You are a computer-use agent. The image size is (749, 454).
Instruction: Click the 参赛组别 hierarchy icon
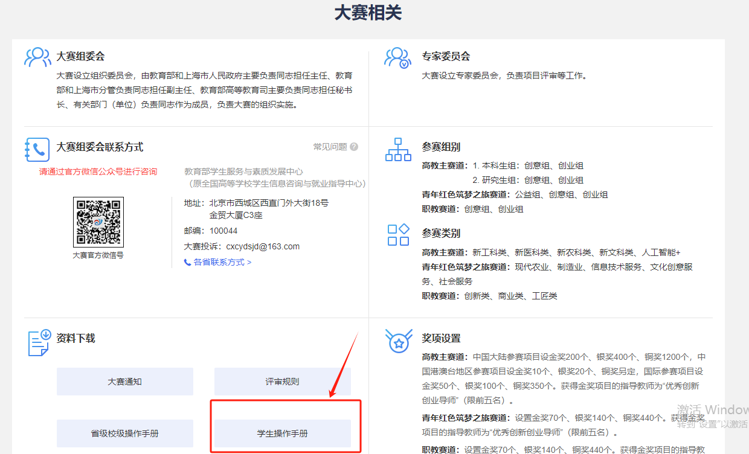click(x=397, y=149)
